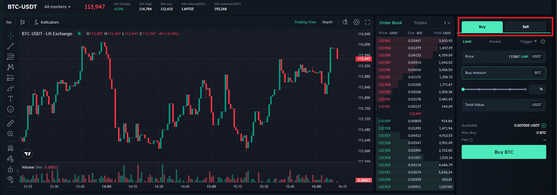Click the candlestick chart style icon
Viewport: 557px width, 195px height.
pos(22,22)
